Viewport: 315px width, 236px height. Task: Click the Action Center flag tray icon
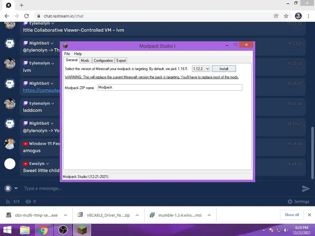271,230
